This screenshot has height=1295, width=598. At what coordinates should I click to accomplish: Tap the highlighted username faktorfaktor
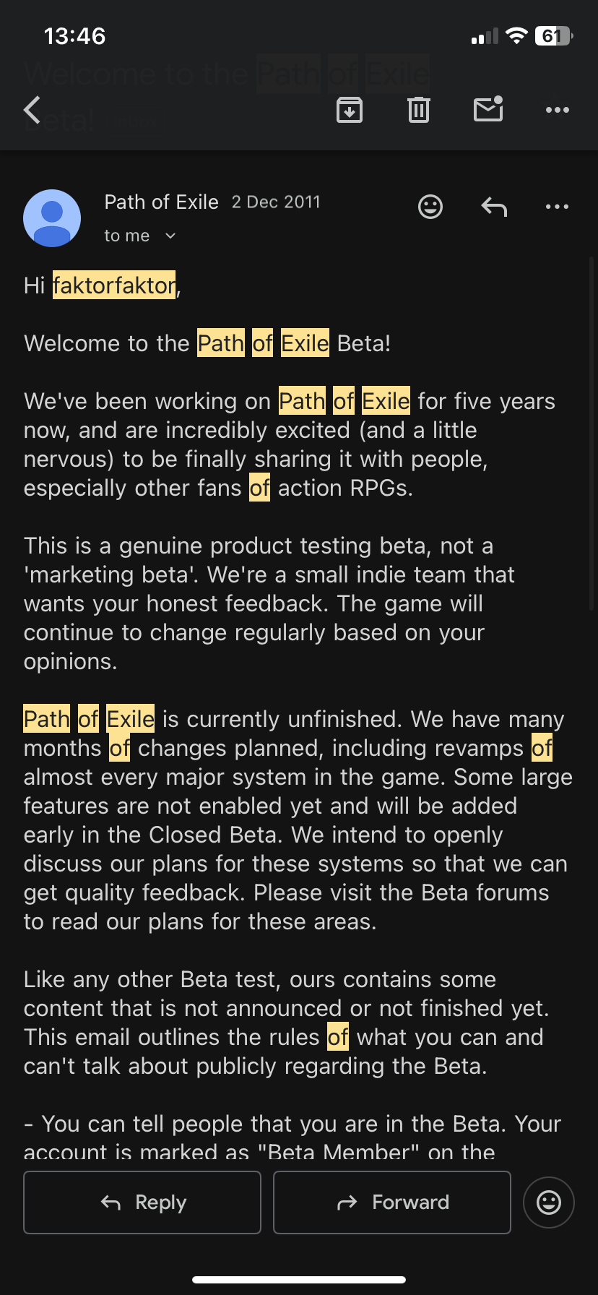coord(114,285)
